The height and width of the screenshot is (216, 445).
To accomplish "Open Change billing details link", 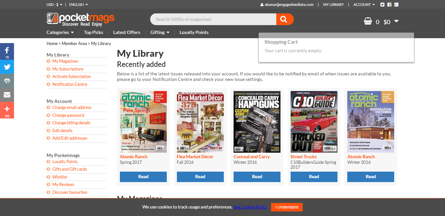I will click(x=71, y=123).
